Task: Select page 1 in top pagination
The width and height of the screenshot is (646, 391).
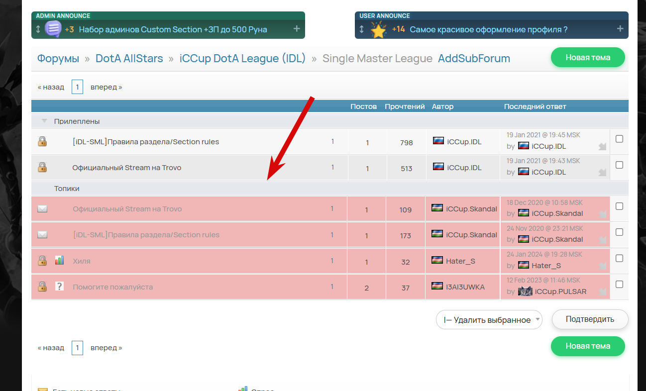Action: pos(77,87)
